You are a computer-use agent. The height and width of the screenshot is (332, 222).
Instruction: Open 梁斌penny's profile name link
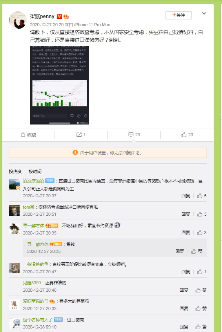42,16
